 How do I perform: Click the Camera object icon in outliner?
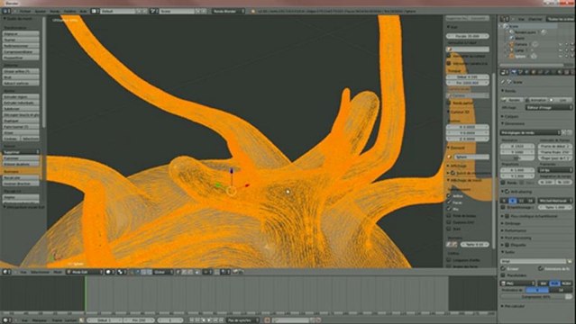click(x=511, y=44)
